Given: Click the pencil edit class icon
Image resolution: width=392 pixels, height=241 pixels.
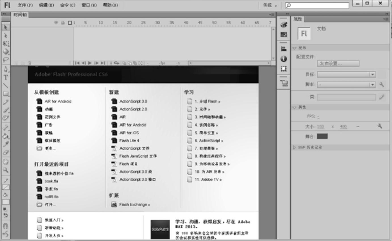Looking at the screenshot, I should (x=382, y=97).
